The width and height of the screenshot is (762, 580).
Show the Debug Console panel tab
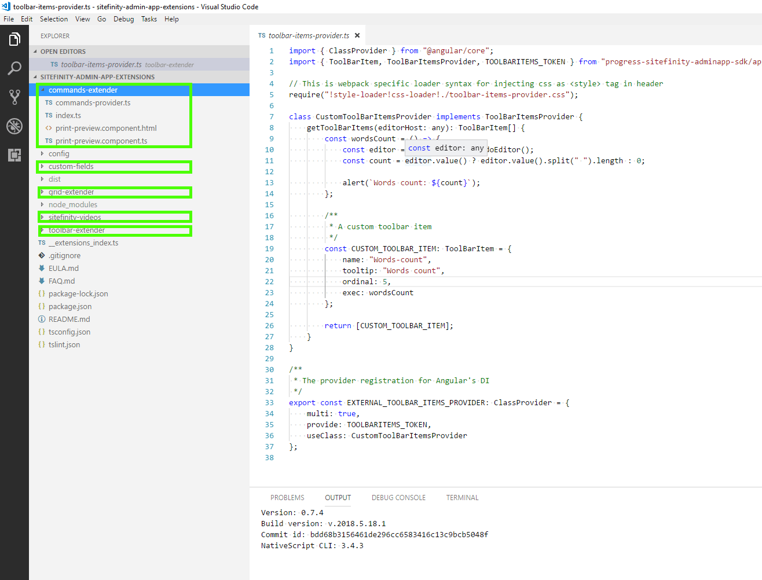pyautogui.click(x=398, y=498)
